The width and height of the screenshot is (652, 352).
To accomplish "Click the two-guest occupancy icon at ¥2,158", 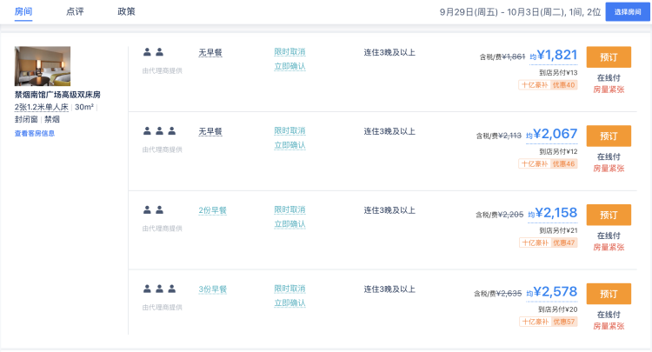I will (154, 209).
